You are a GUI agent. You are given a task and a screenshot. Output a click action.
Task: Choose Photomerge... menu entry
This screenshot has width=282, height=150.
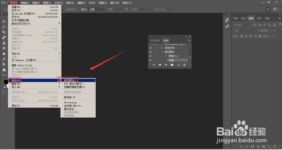[x=78, y=102]
